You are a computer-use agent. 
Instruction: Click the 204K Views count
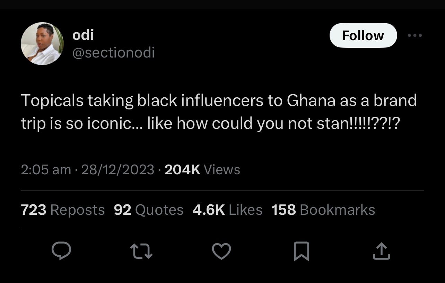click(202, 170)
